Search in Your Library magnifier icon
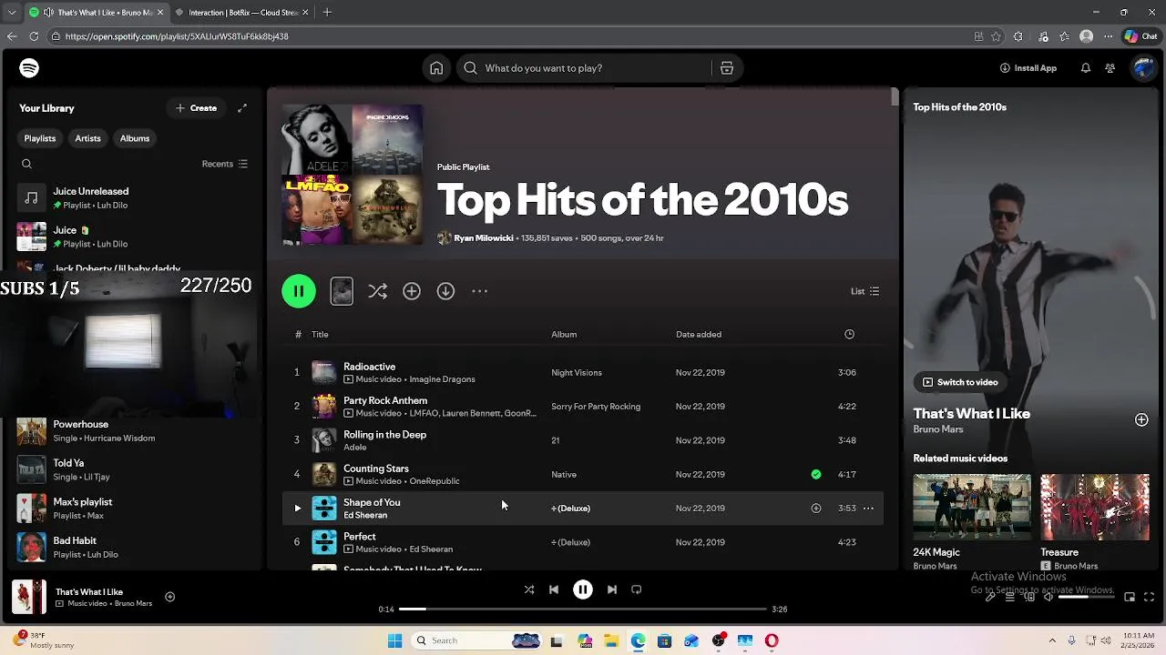This screenshot has height=655, width=1166. (x=26, y=164)
